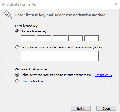This screenshot has width=120, height=112.
Task: Focus the fifth license key segment field
Action: 92,38
